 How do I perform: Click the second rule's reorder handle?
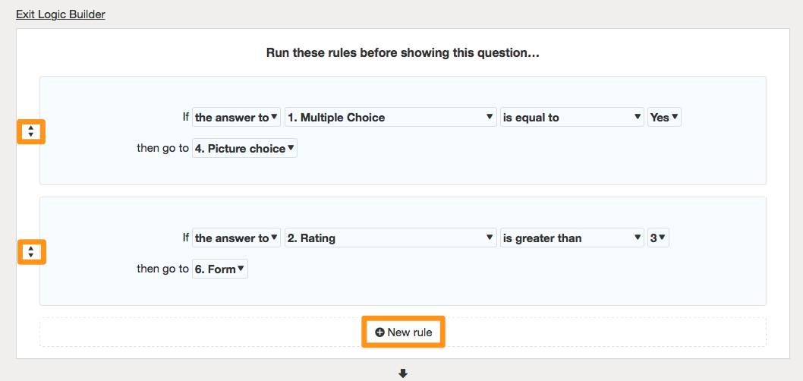point(30,251)
